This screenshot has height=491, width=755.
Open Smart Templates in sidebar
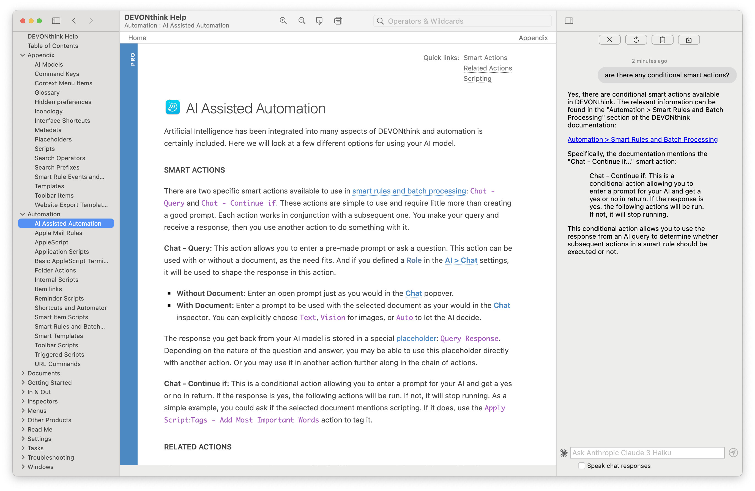pos(59,336)
